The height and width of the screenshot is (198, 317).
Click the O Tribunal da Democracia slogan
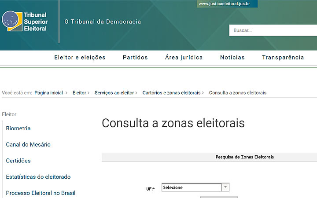[103, 22]
